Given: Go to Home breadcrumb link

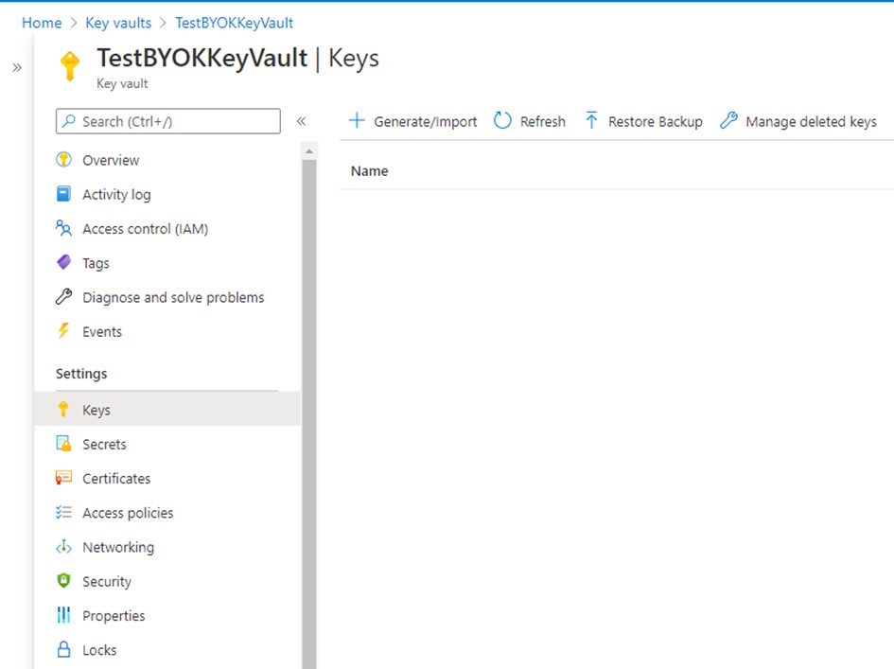Looking at the screenshot, I should [x=42, y=23].
